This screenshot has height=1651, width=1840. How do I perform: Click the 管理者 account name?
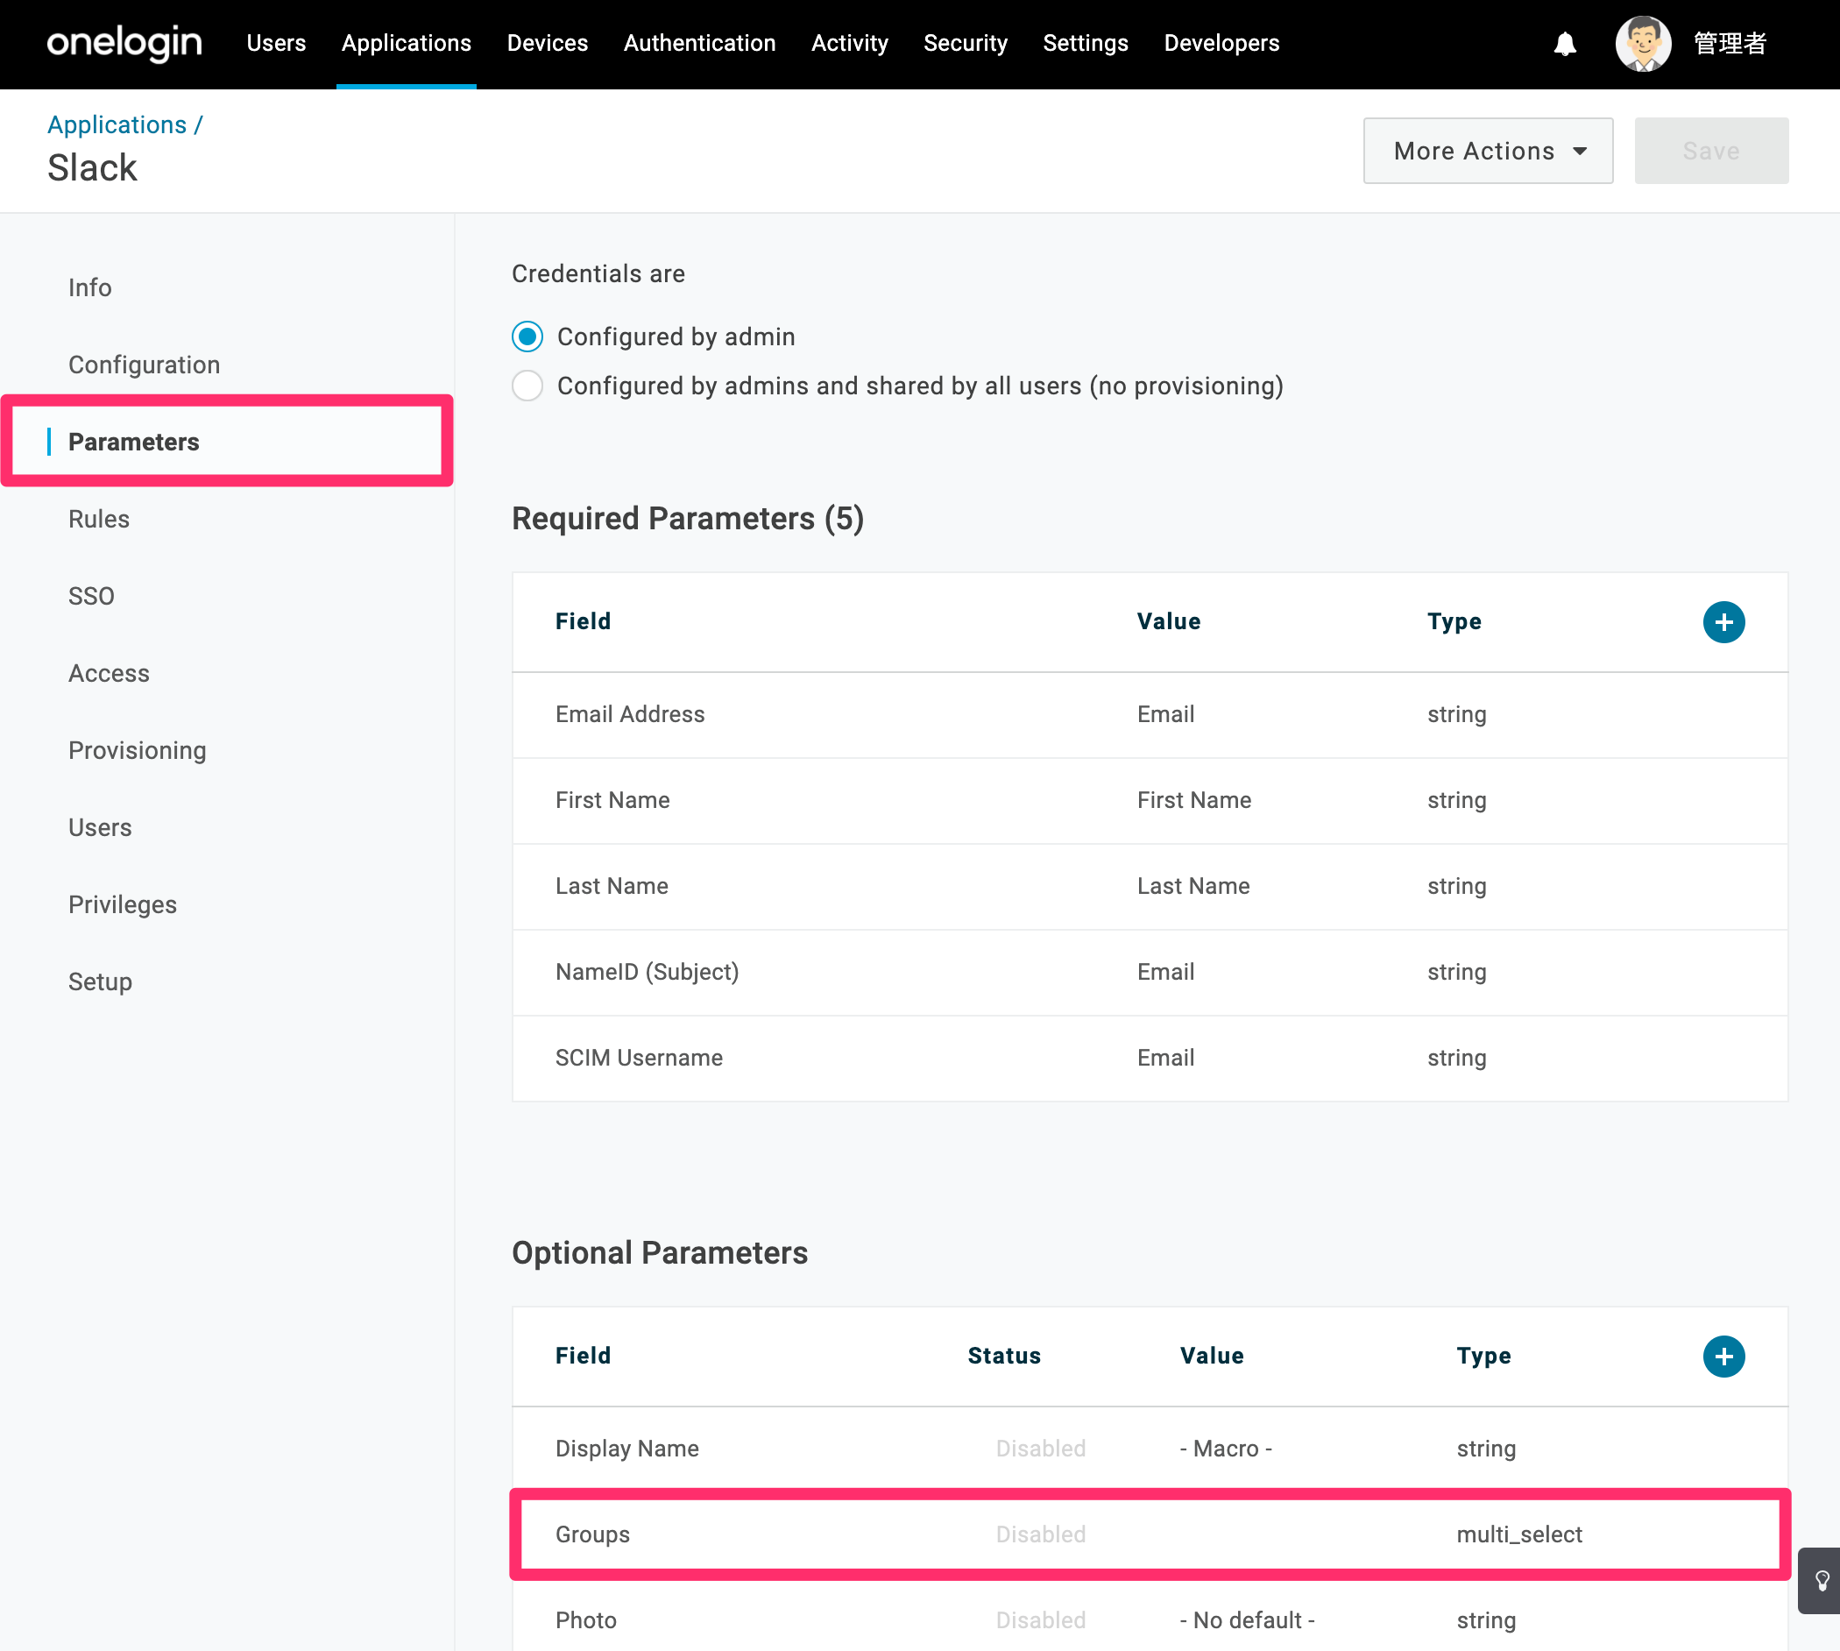point(1730,44)
